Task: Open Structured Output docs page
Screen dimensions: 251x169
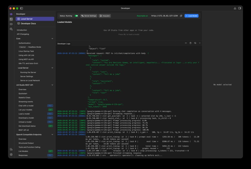Action: click(x=26, y=143)
